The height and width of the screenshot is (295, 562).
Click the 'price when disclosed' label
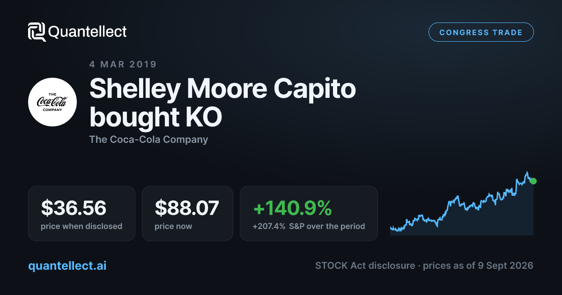81,226
